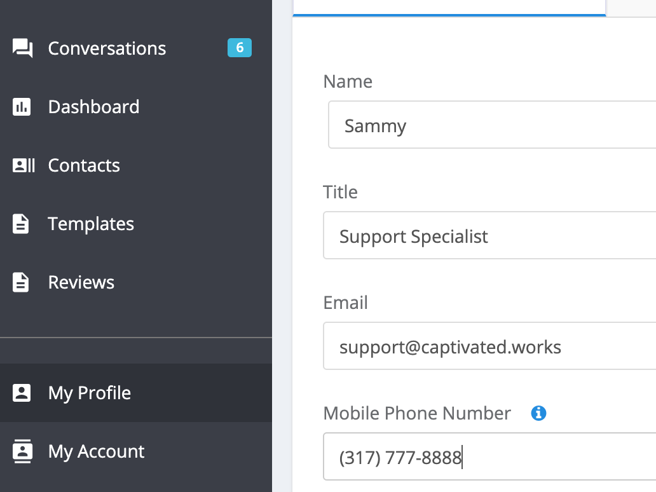Image resolution: width=656 pixels, height=492 pixels.
Task: Go to the Dashboard menu label
Action: (93, 107)
